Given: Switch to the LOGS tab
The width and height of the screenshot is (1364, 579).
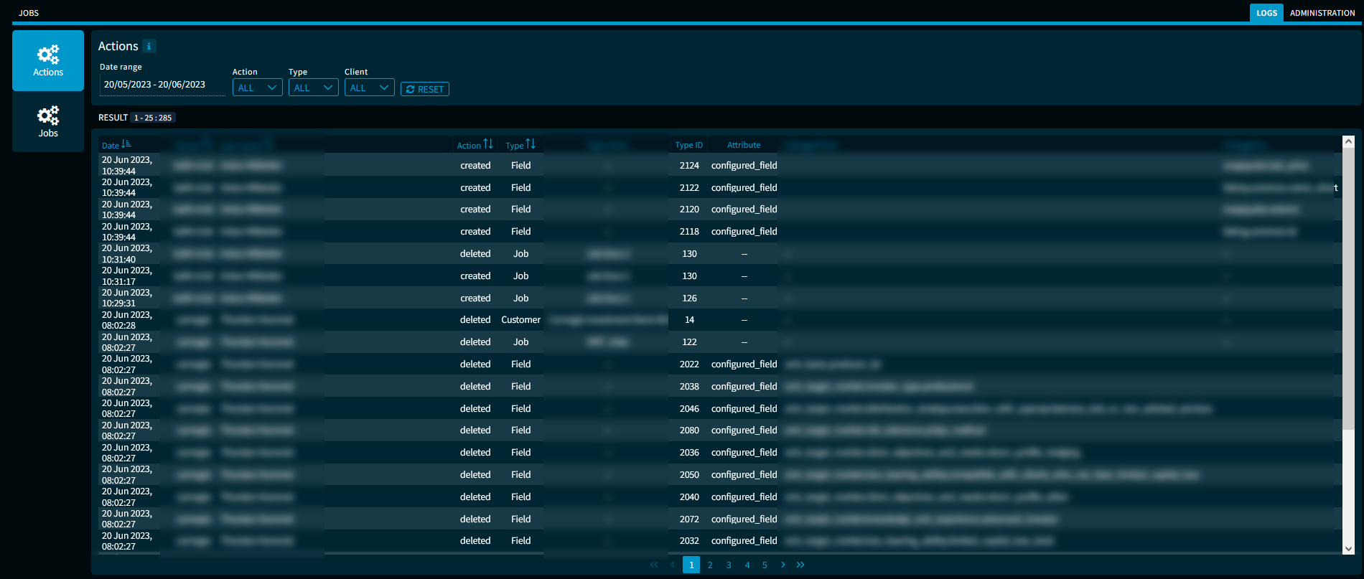Looking at the screenshot, I should click(1266, 13).
